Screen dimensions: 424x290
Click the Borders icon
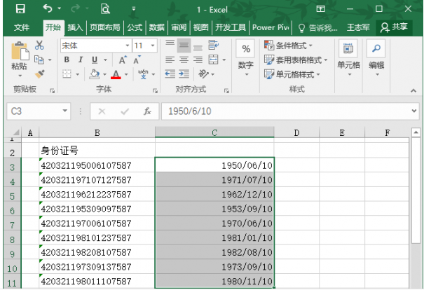(67, 74)
